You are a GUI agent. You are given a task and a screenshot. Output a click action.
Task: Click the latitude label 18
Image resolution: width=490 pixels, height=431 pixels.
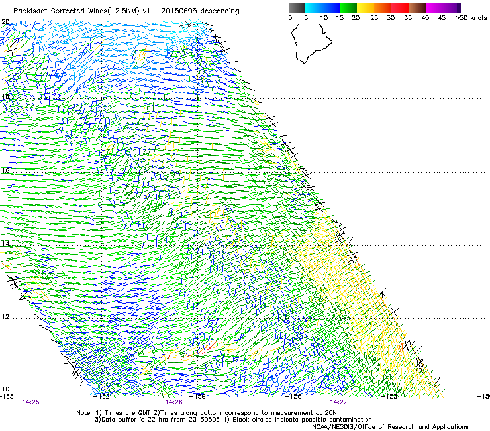pyautogui.click(x=5, y=97)
